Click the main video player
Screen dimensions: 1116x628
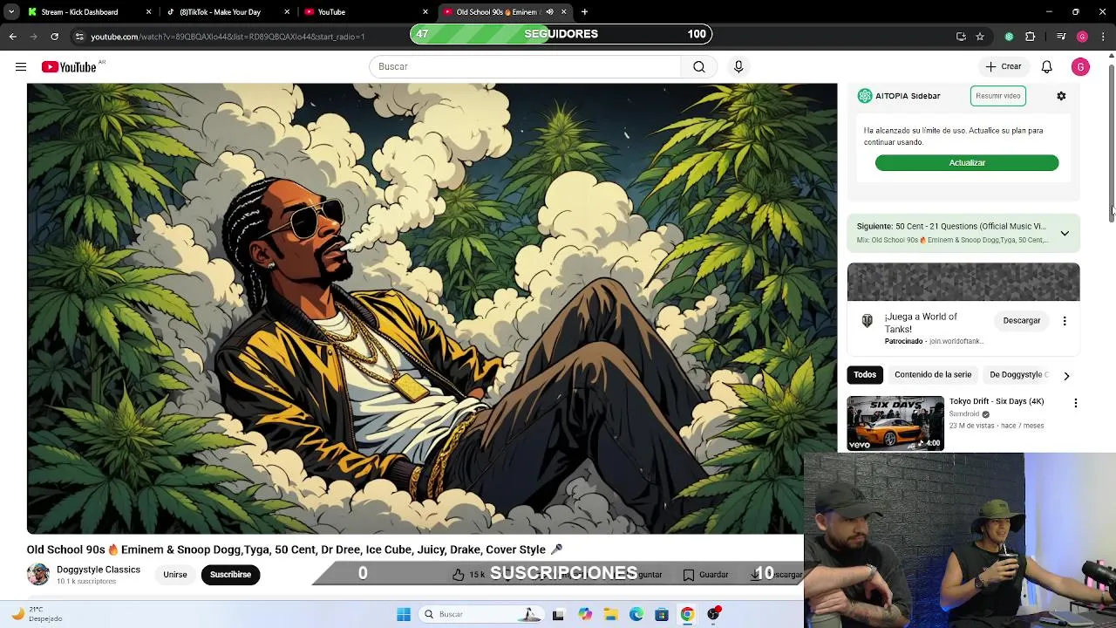(432, 309)
